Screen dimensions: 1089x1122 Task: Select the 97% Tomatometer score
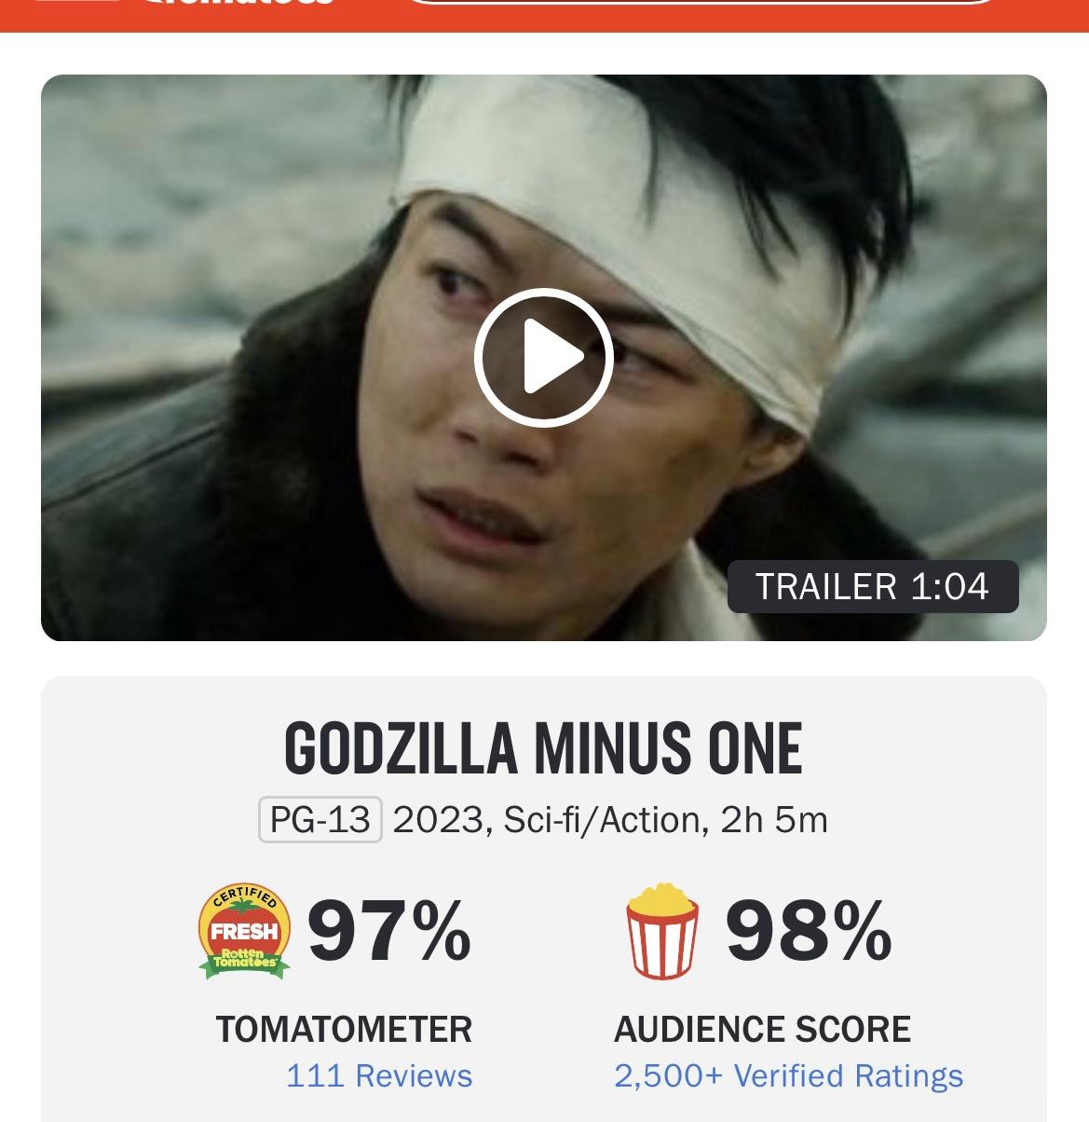(389, 931)
